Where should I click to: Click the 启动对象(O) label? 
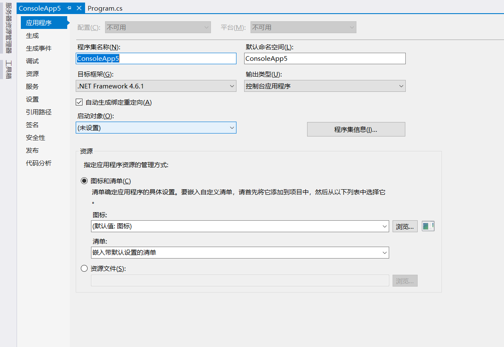click(x=95, y=116)
